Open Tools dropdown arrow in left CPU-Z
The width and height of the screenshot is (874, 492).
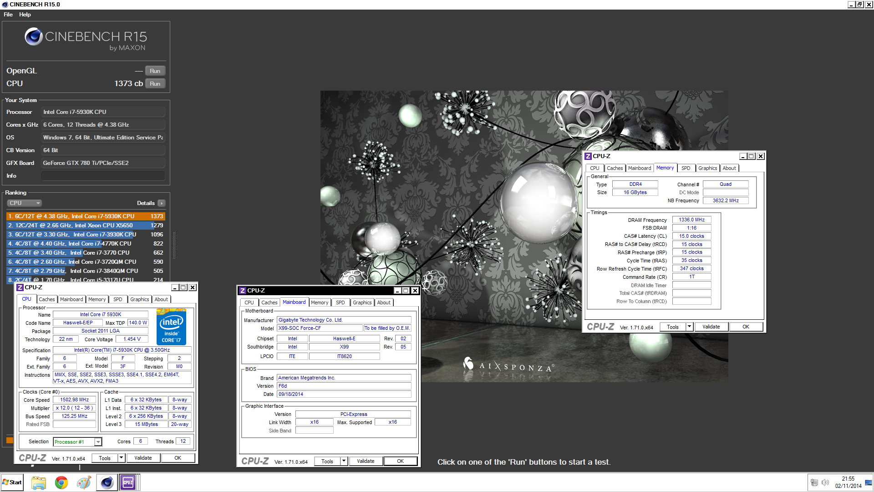pos(122,458)
